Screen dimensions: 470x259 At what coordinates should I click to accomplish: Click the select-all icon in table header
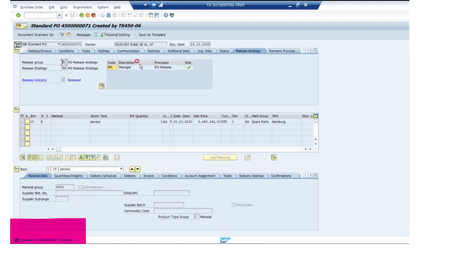coord(22,116)
